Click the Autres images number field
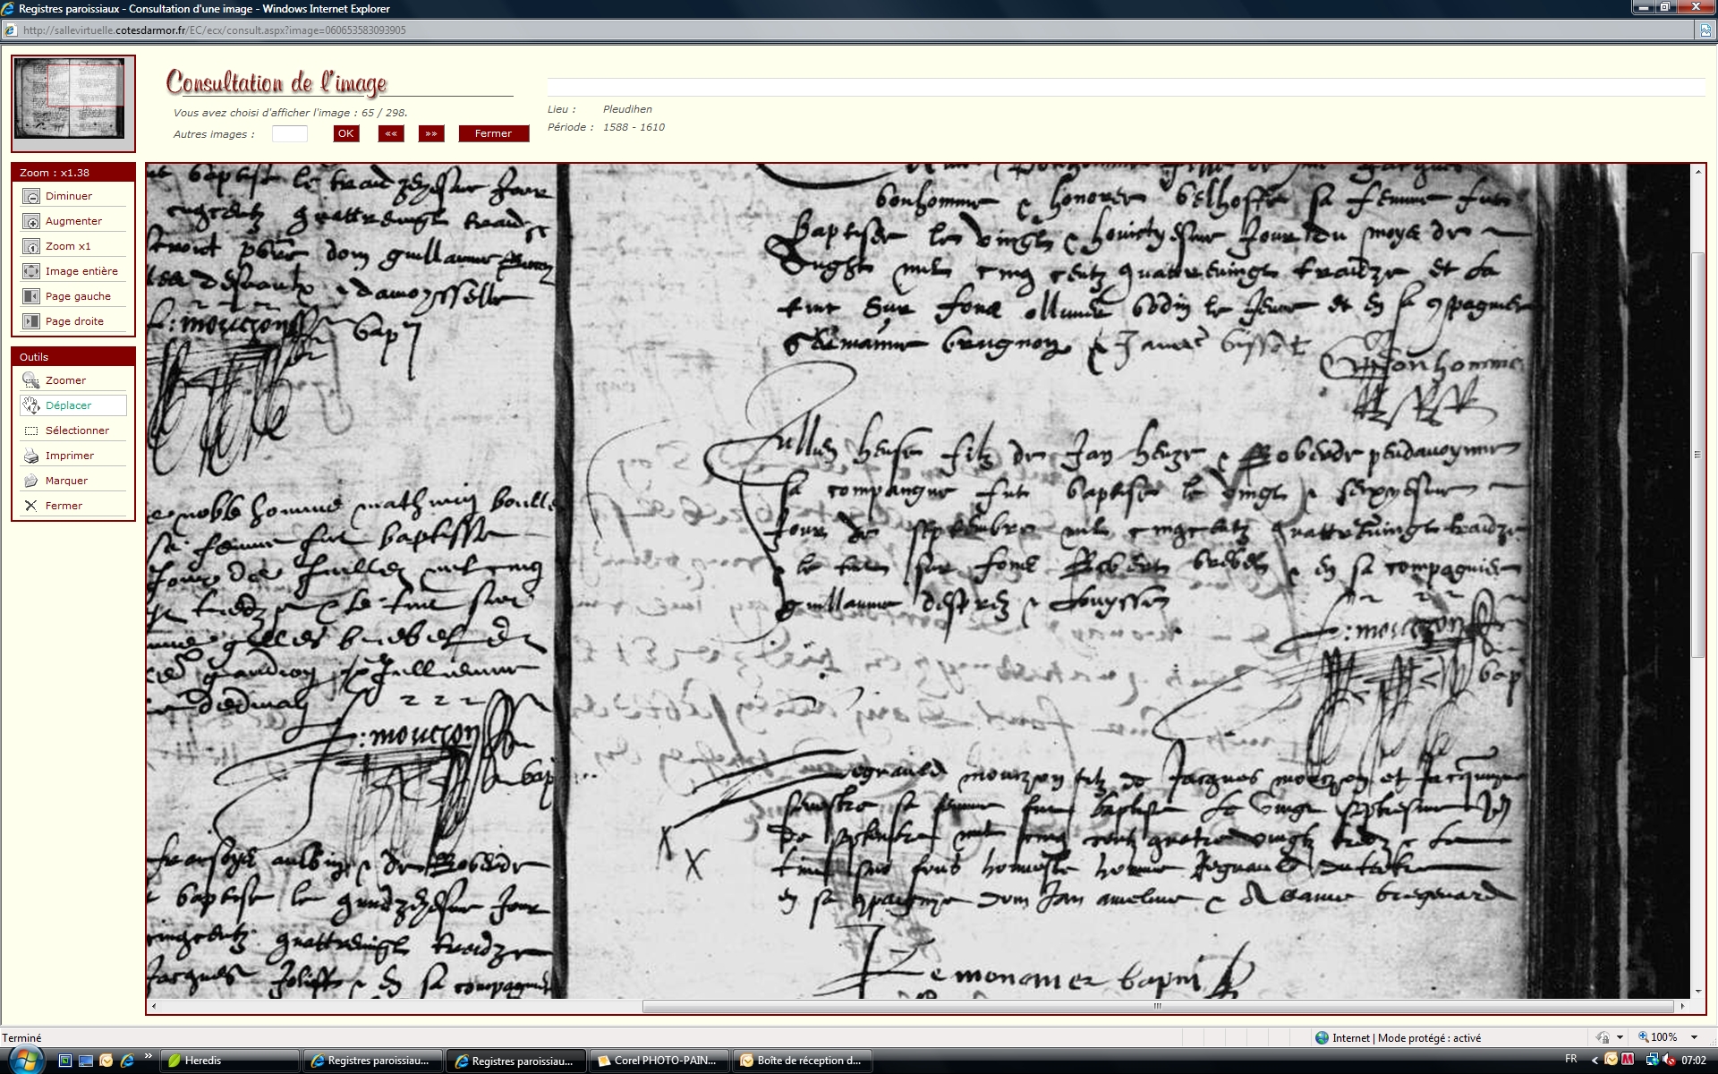The height and width of the screenshot is (1074, 1718). 289,133
